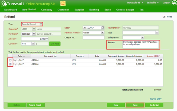The image size is (177, 111).
Task: Tick the checkbox for OR0004
Action: coord(10,60)
